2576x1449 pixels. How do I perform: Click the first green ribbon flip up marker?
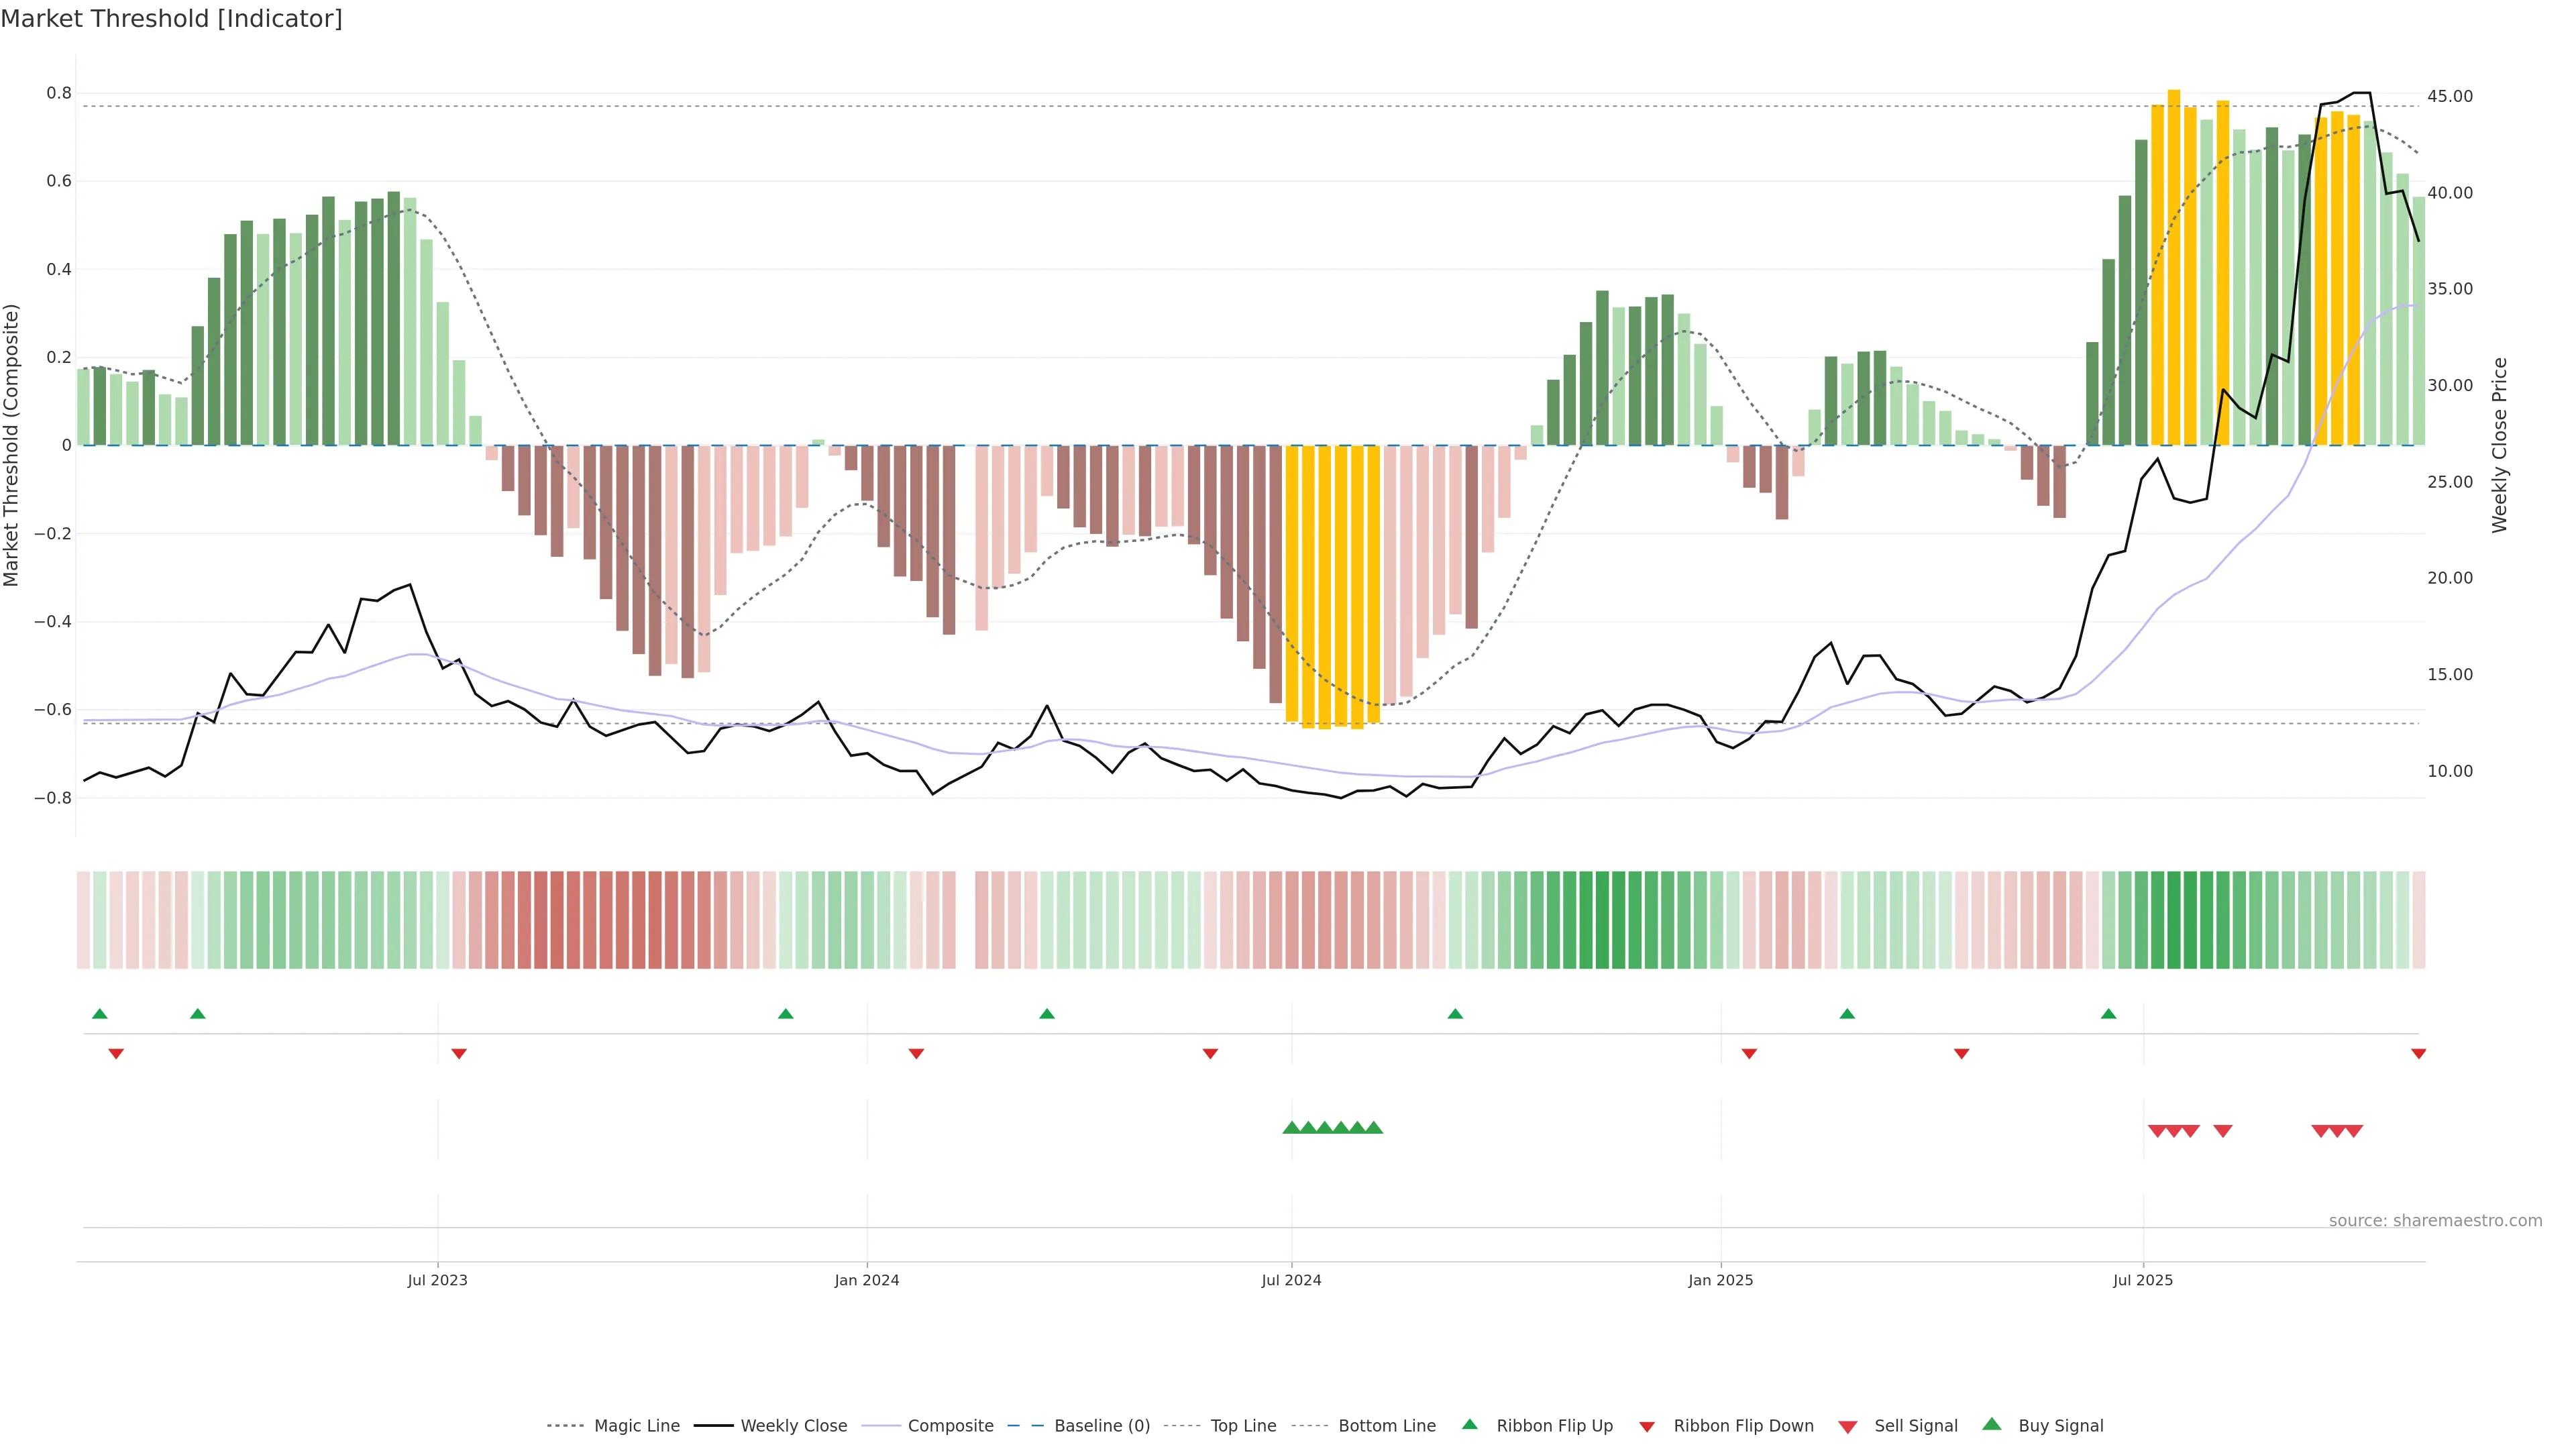100,1014
